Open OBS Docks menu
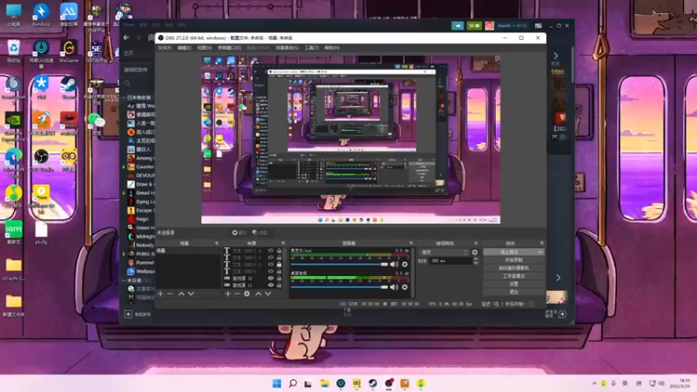The width and height of the screenshot is (697, 392). (x=229, y=48)
